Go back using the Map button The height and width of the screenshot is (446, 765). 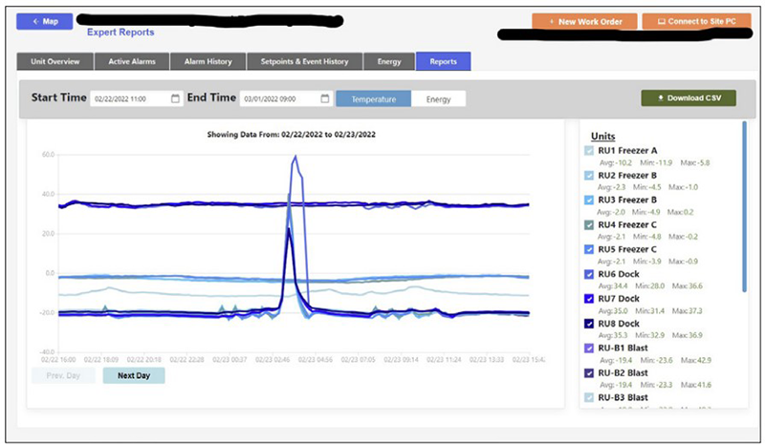point(44,21)
